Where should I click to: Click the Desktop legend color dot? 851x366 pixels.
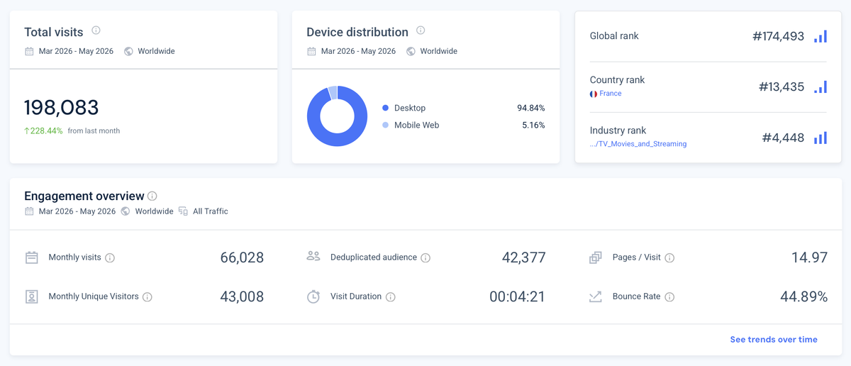386,108
